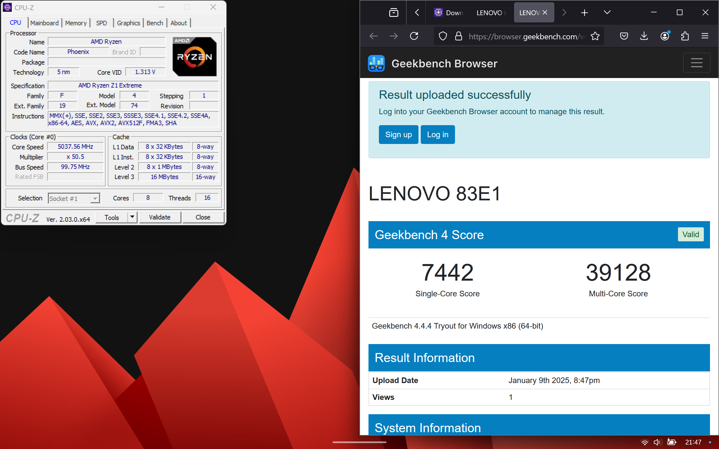
Task: Click the Valid badge in score header
Action: point(690,235)
